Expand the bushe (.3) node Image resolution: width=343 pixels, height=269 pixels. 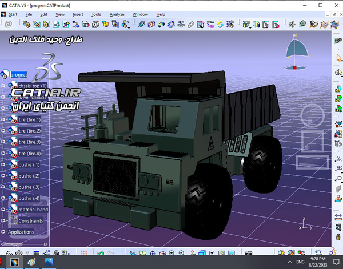pos(3,187)
